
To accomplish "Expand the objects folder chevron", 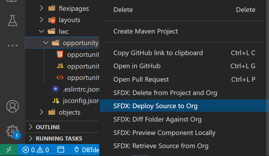I will coord(41,112).
